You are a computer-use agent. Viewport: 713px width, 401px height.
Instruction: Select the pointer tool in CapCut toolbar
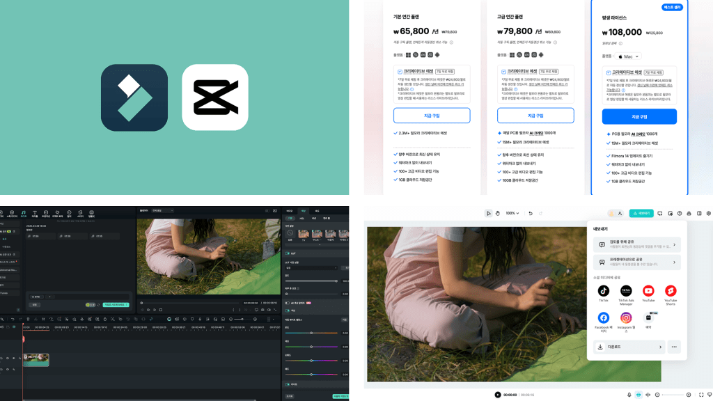[x=488, y=213]
